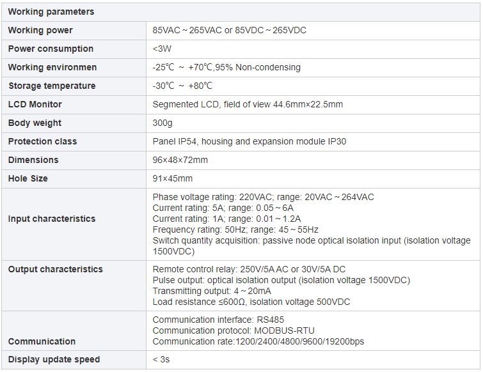Click the Panel IP54 housing description
Viewport: 483px width, 372px height.
click(249, 141)
